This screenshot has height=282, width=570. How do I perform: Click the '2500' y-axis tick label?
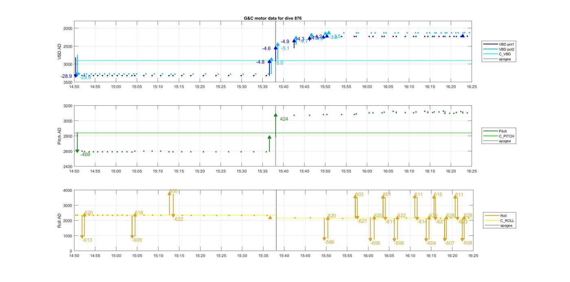[68, 46]
